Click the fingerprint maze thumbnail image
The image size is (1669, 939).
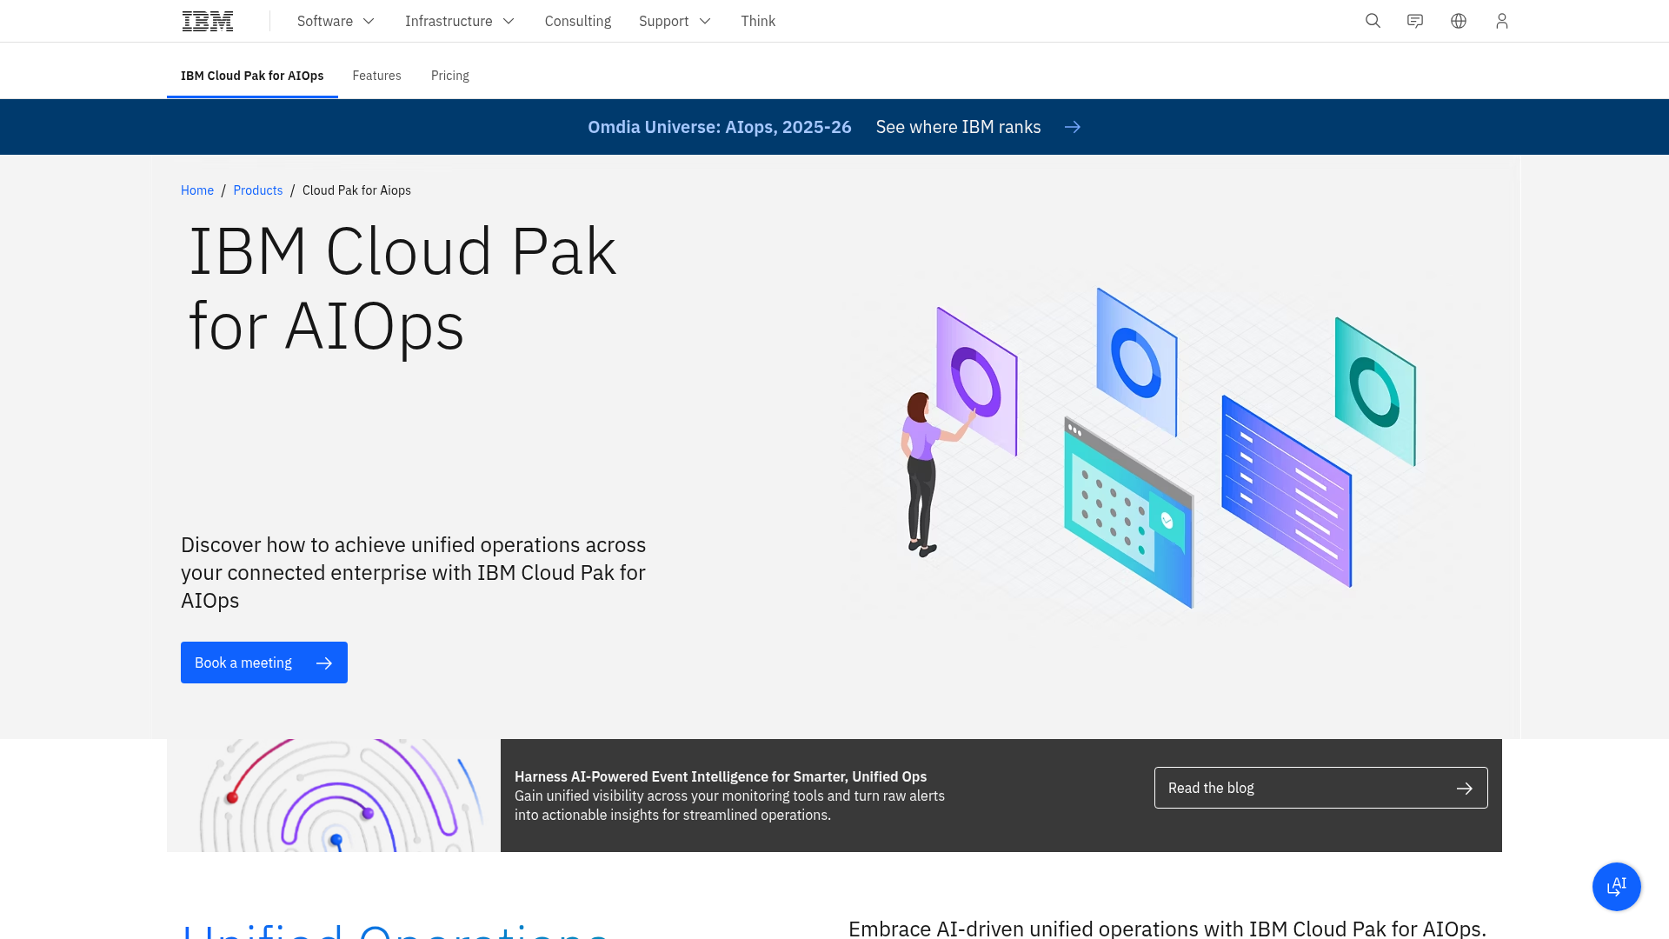[334, 796]
